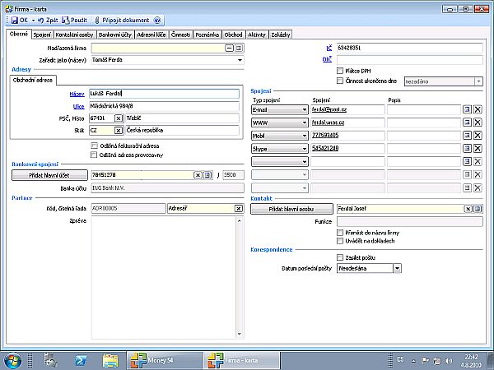Toggle Přenést do názvu firmy checkbox

coord(339,233)
